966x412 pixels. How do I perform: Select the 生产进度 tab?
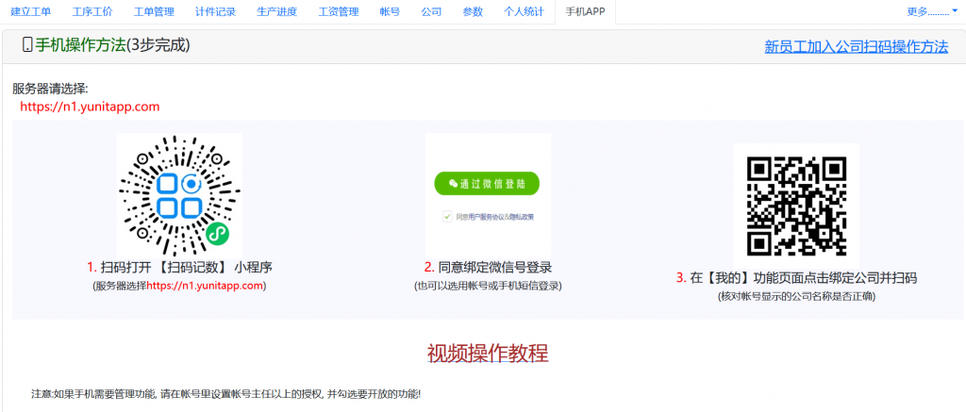[277, 11]
